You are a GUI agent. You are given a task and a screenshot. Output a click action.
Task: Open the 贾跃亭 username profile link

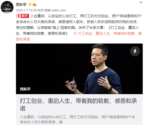(x=21, y=5)
